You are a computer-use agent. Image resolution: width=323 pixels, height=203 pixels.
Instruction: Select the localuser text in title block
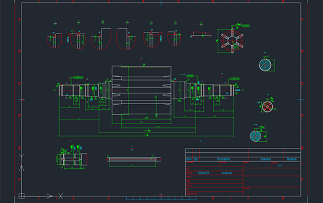coord(227,173)
